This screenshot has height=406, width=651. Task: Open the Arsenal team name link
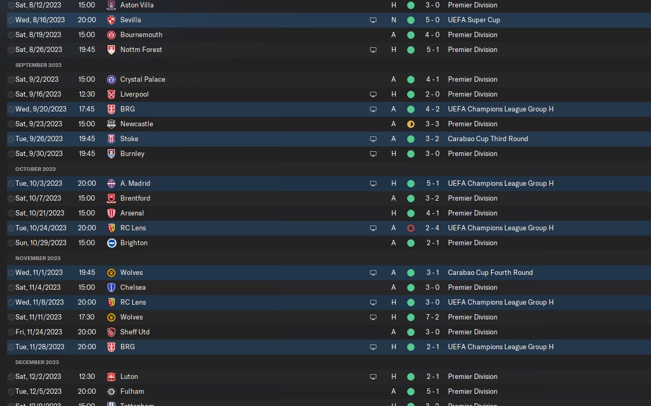(x=132, y=213)
